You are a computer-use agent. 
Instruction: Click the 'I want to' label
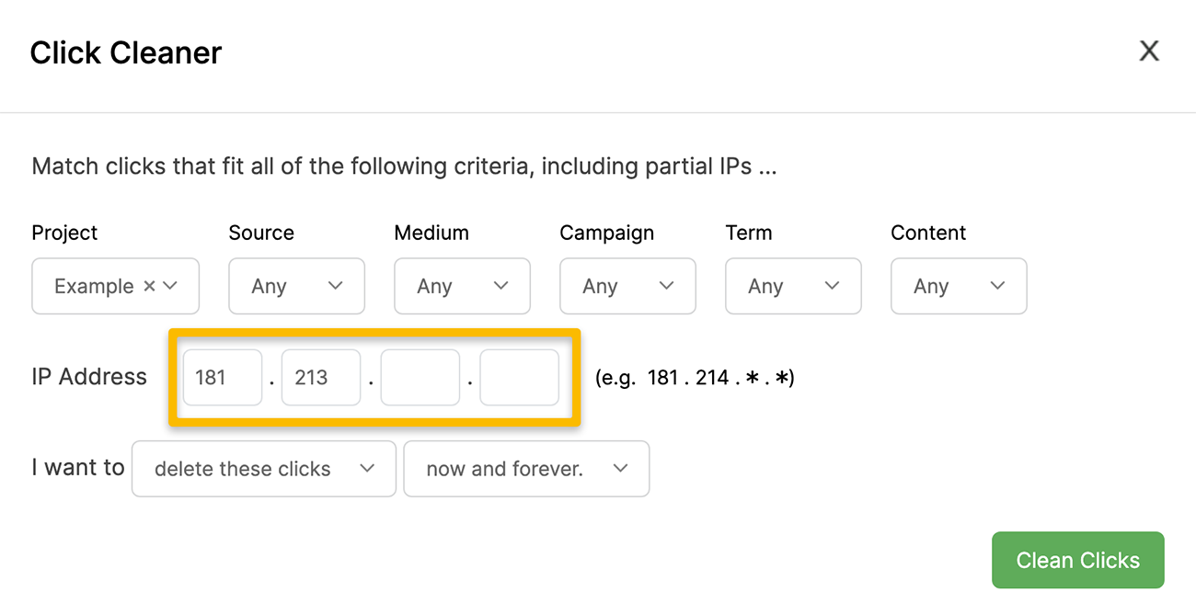(x=77, y=468)
